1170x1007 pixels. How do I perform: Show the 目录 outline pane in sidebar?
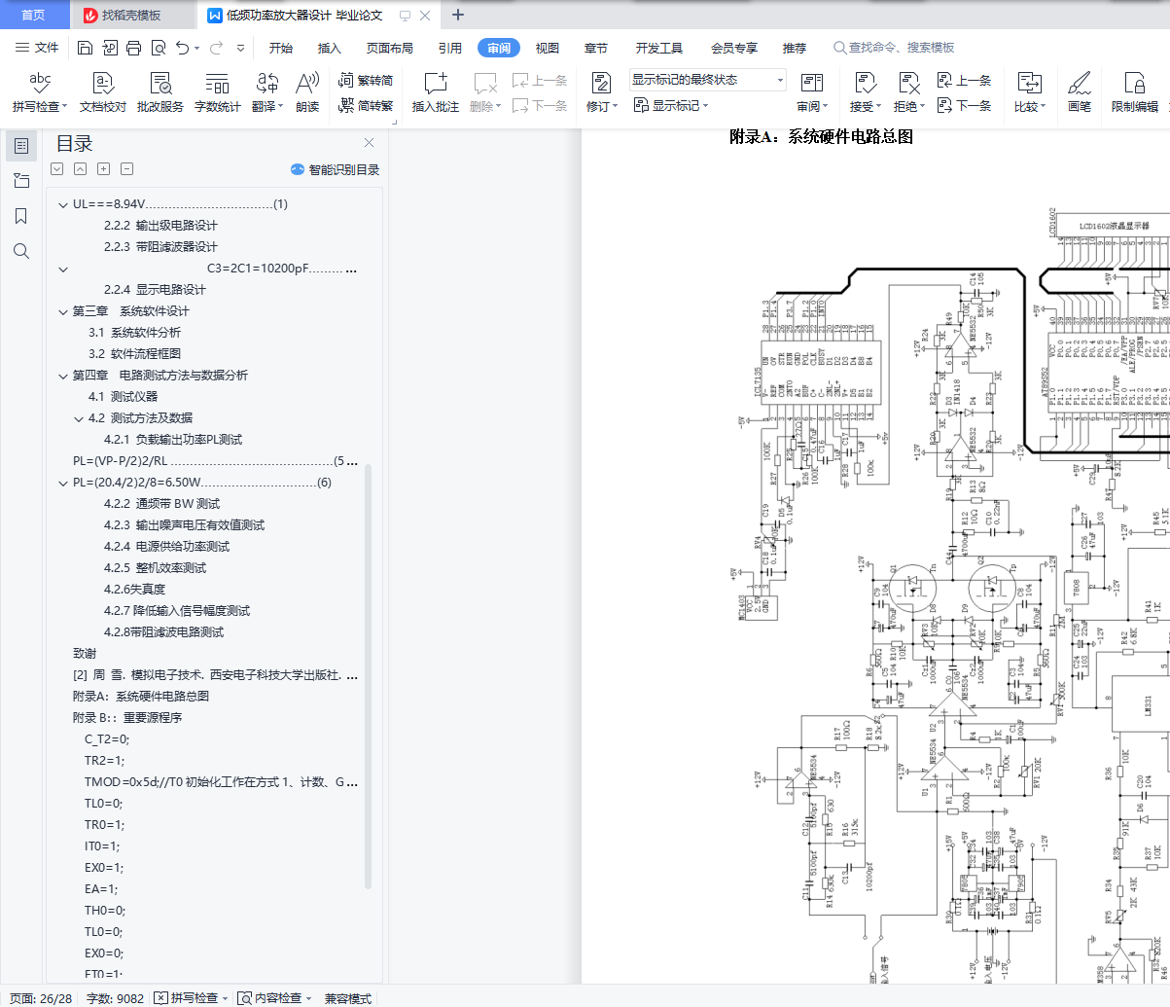[x=21, y=146]
